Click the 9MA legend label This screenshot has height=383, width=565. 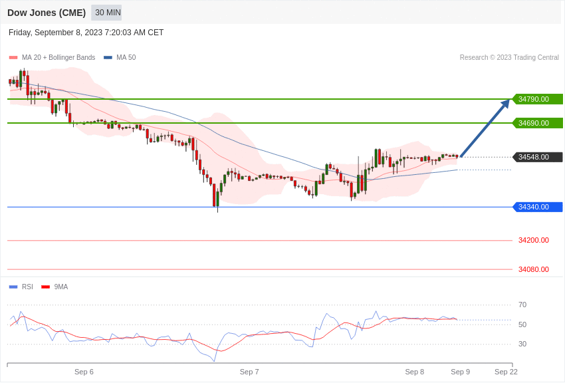(61, 287)
